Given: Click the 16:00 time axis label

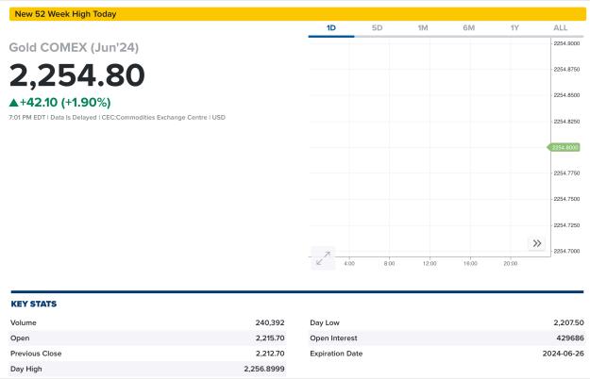Looking at the screenshot, I should (470, 264).
